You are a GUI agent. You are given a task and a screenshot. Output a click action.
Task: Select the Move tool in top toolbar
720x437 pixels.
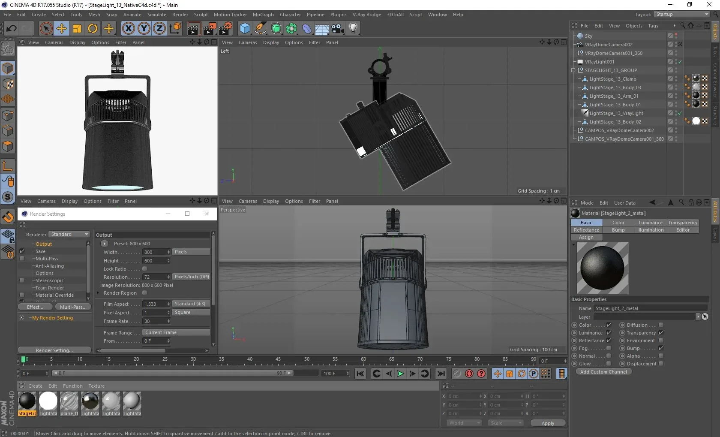(x=62, y=29)
